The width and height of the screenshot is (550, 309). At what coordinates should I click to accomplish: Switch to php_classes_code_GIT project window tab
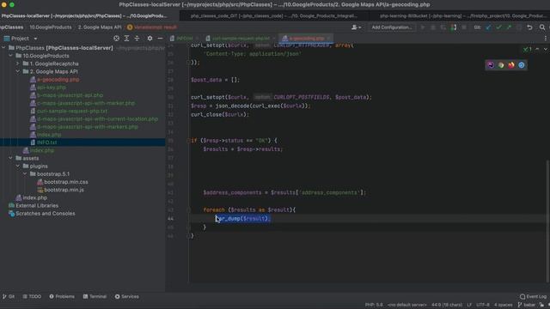[273, 15]
